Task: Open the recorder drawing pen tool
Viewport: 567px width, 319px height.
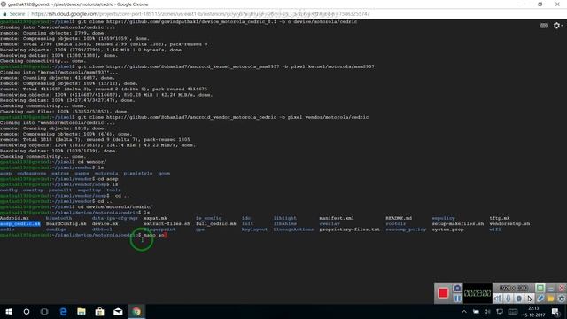Action: coord(540,299)
